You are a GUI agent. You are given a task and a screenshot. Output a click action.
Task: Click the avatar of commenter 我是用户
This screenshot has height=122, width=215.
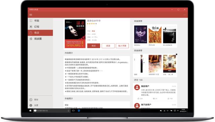137,87
